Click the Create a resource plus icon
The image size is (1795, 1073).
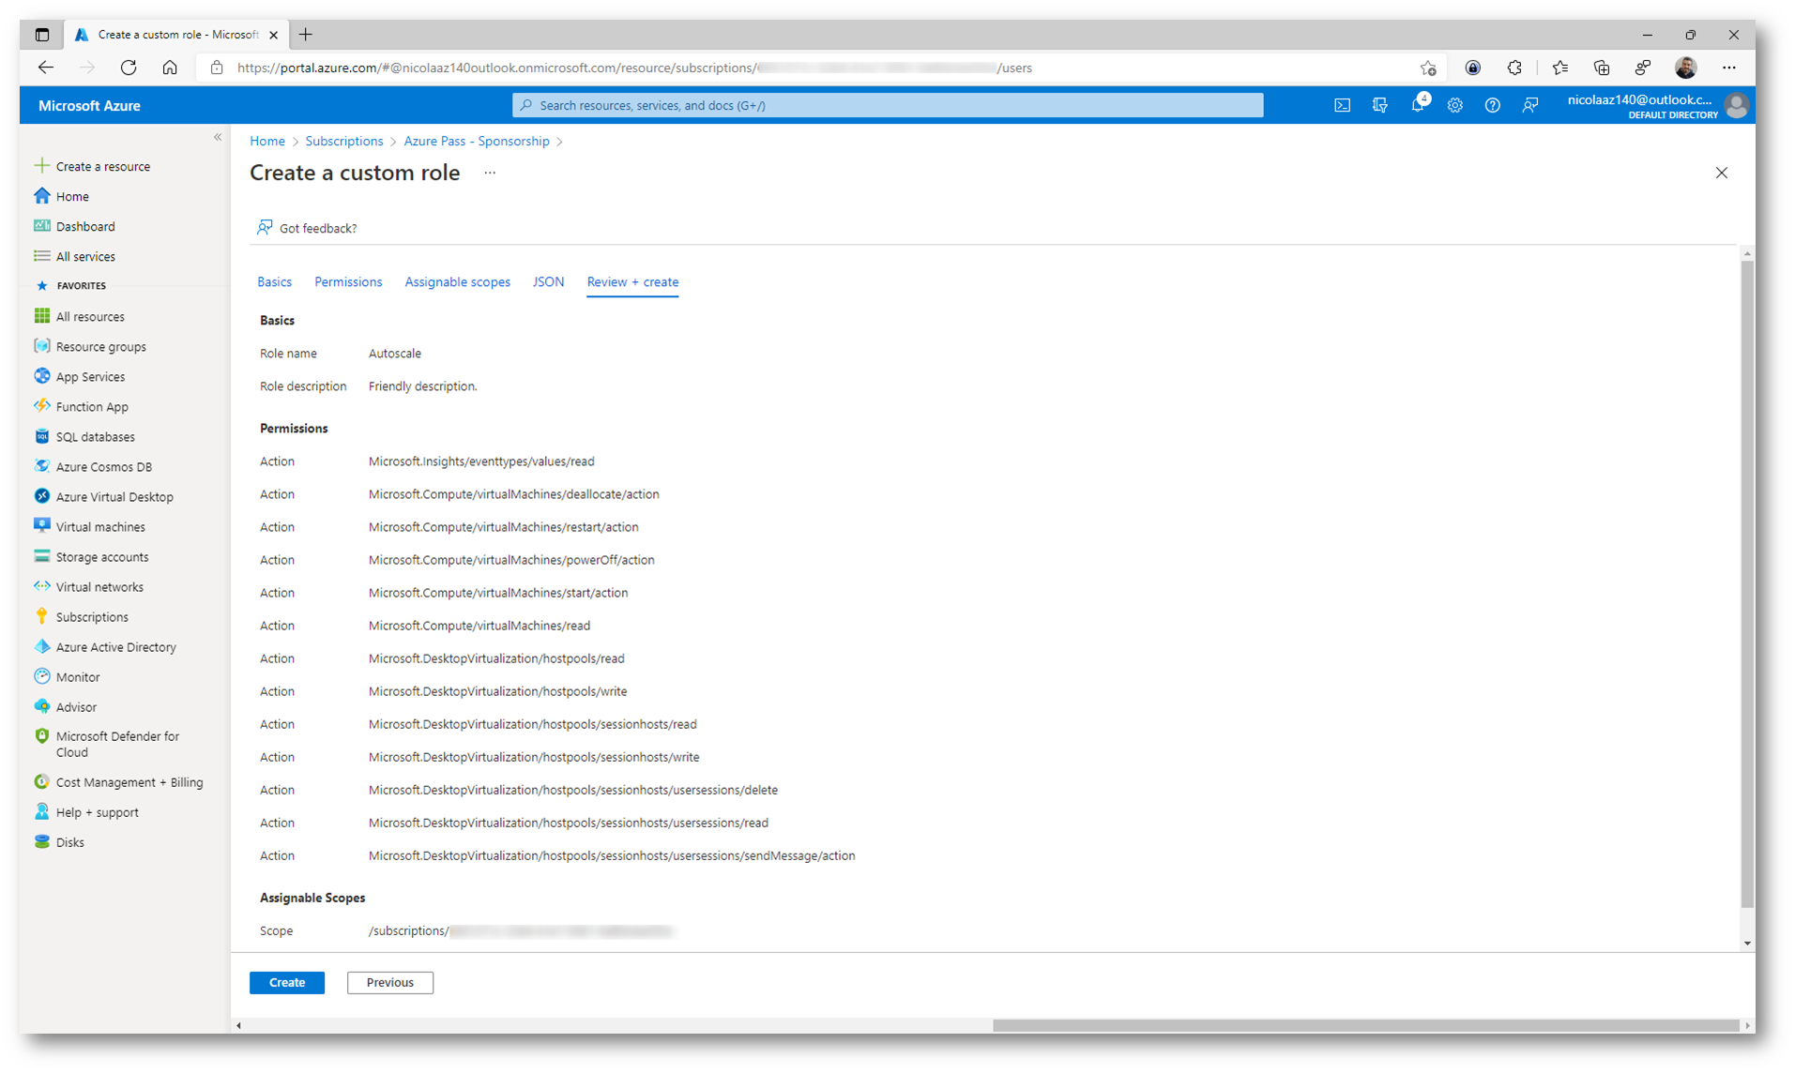tap(42, 166)
